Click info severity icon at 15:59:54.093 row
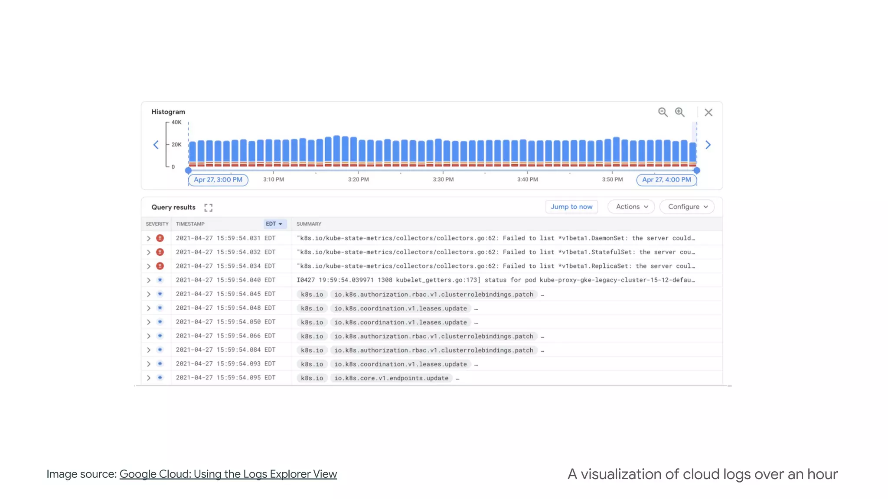Screen dimensions: 888x499 [160, 363]
